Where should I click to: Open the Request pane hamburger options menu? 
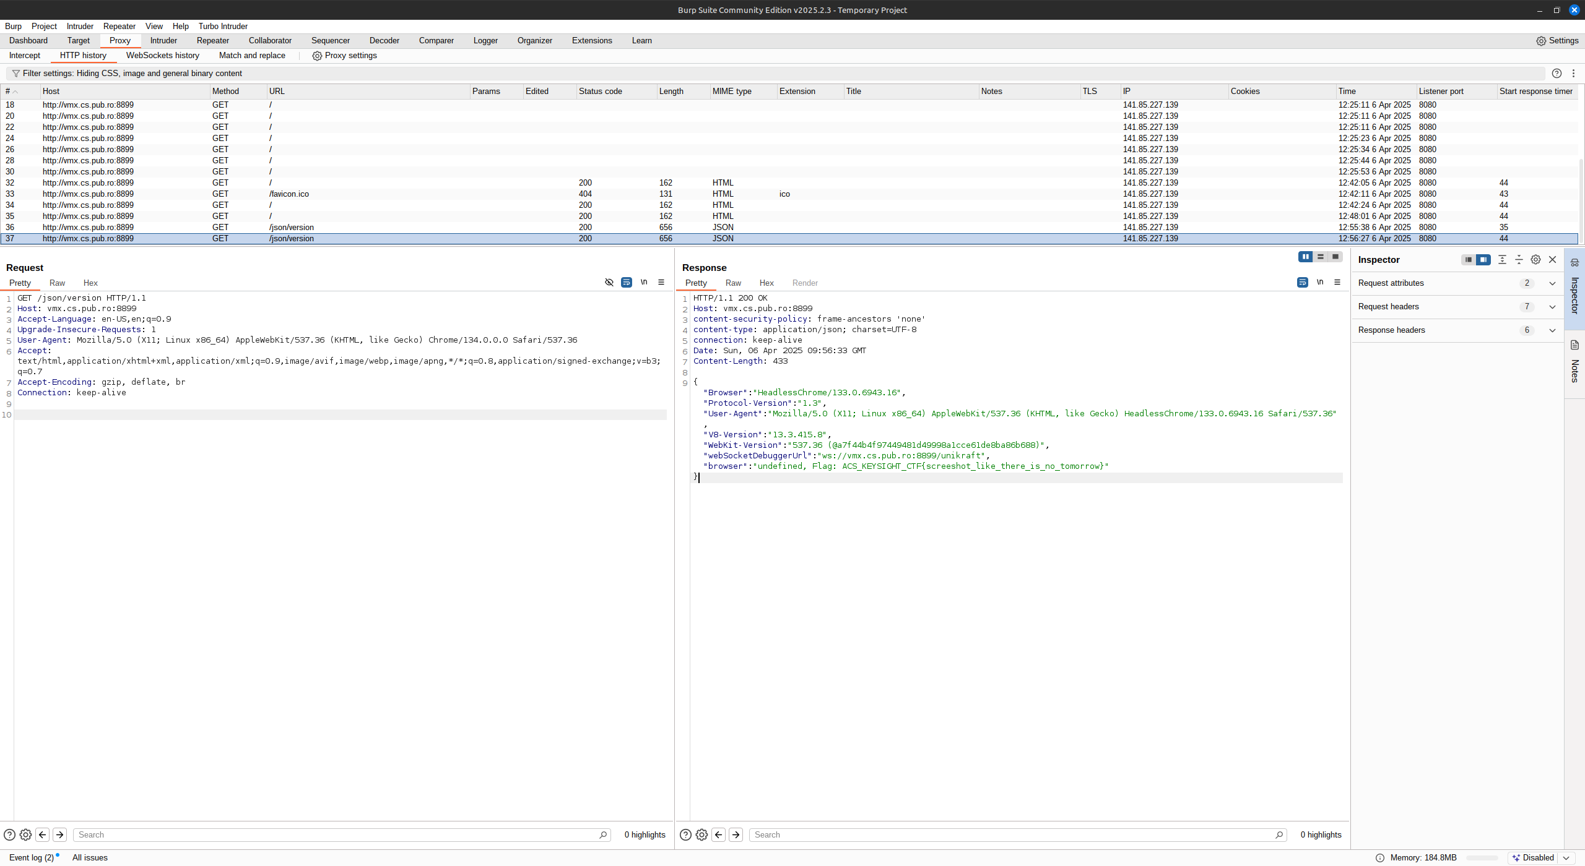[x=661, y=282]
